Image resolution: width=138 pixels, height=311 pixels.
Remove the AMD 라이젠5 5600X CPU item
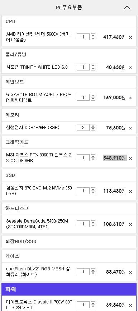coord(130,37)
